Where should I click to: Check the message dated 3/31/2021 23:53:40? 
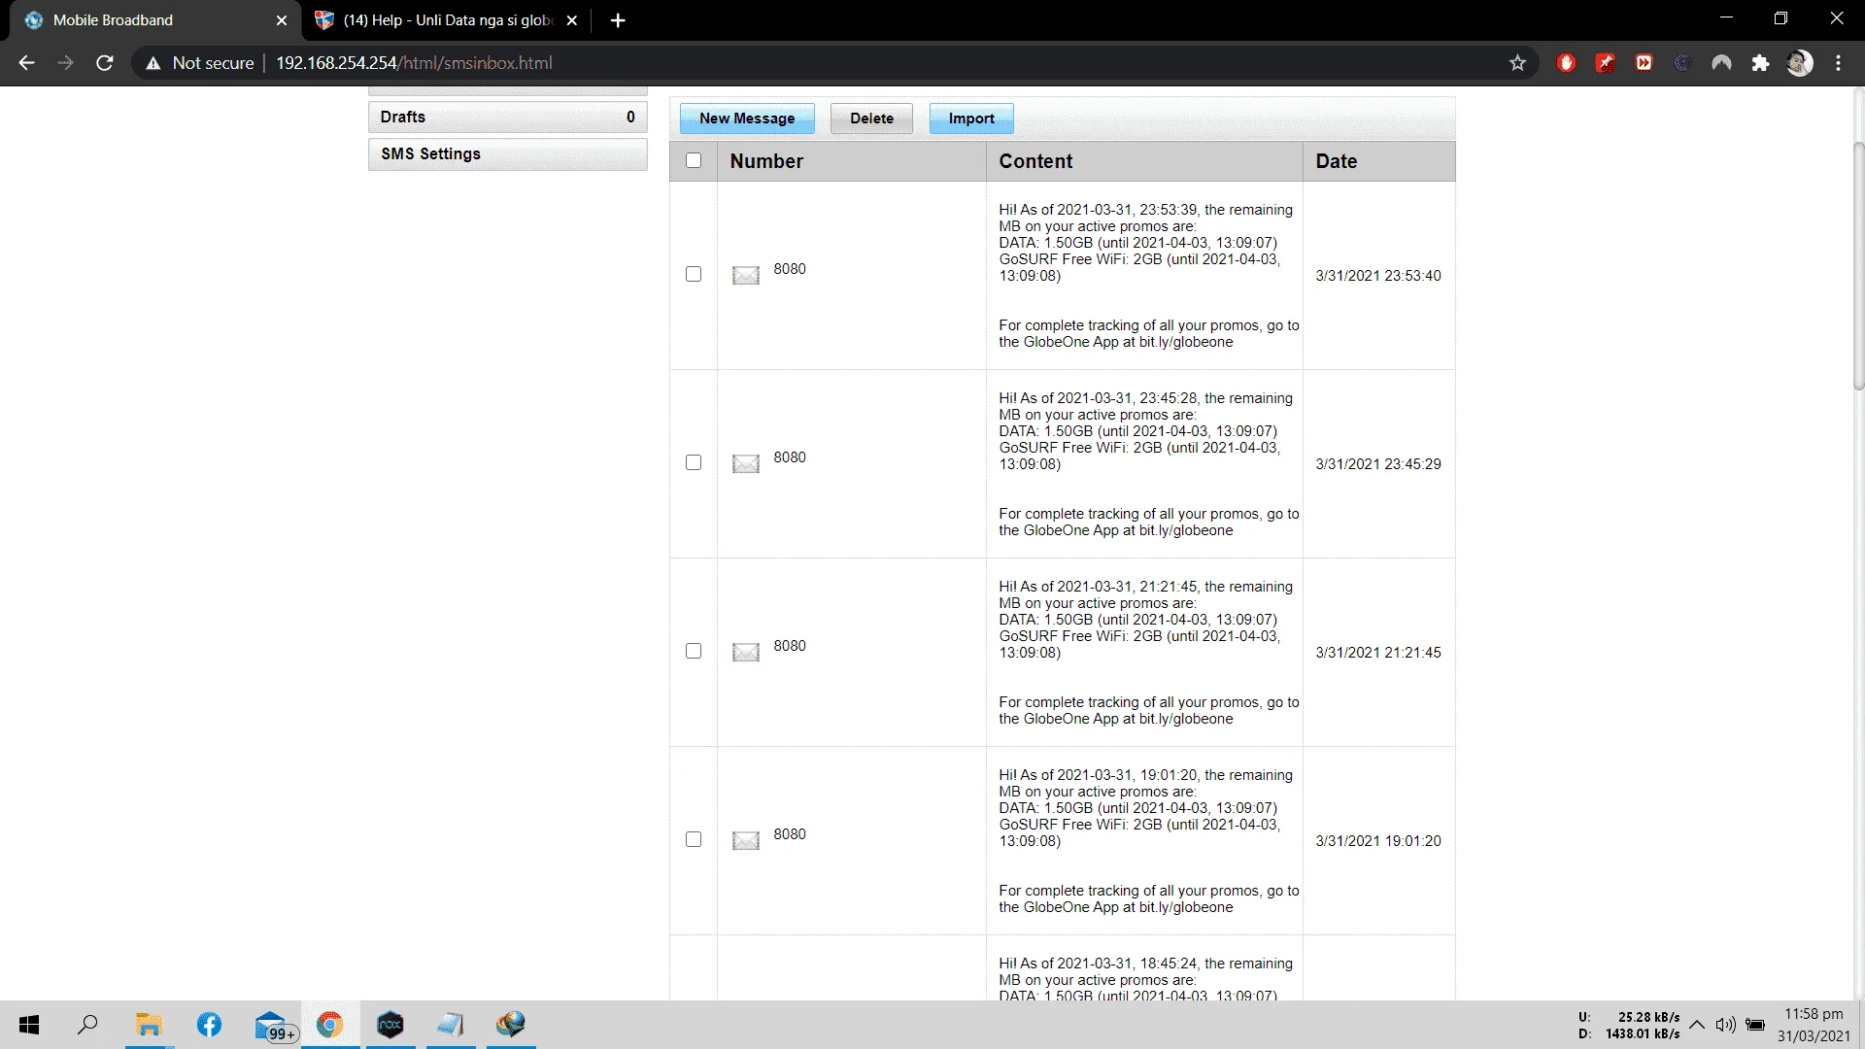pos(694,274)
